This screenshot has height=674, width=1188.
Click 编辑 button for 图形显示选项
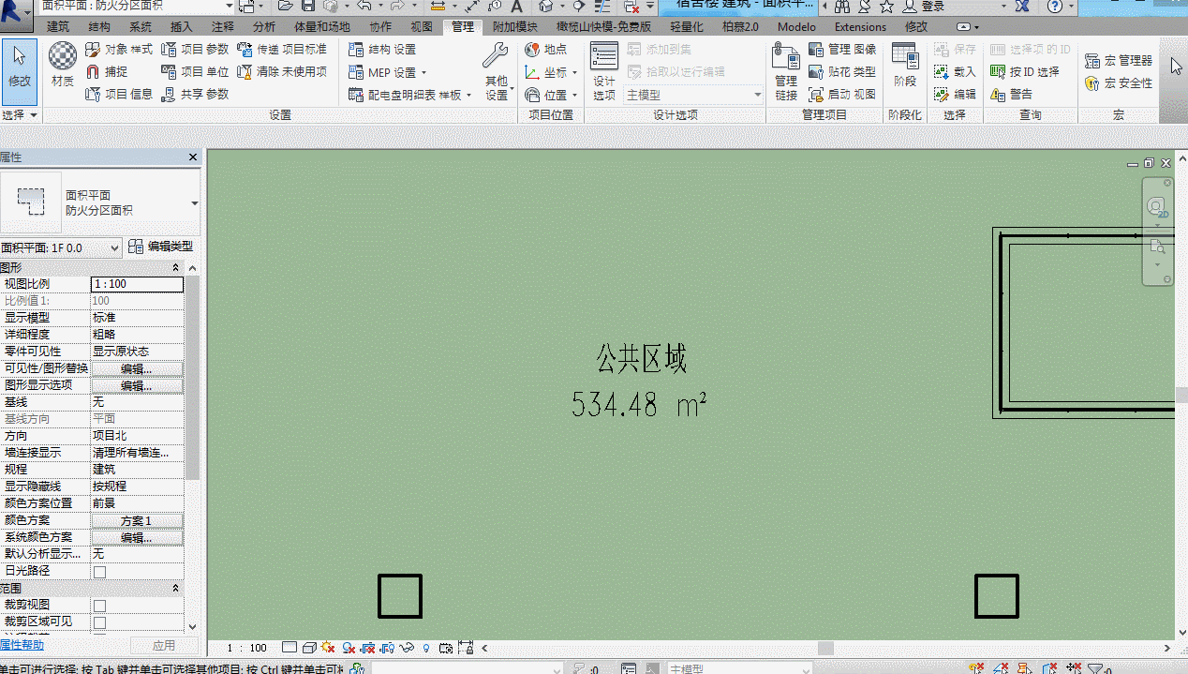click(x=137, y=385)
